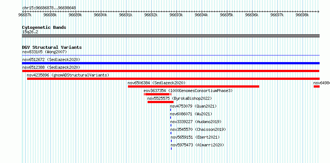Click the right arrowhead of the ruler

pos(319,11)
